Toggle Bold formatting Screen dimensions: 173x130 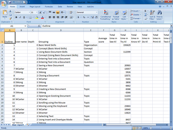(x=16, y=17)
